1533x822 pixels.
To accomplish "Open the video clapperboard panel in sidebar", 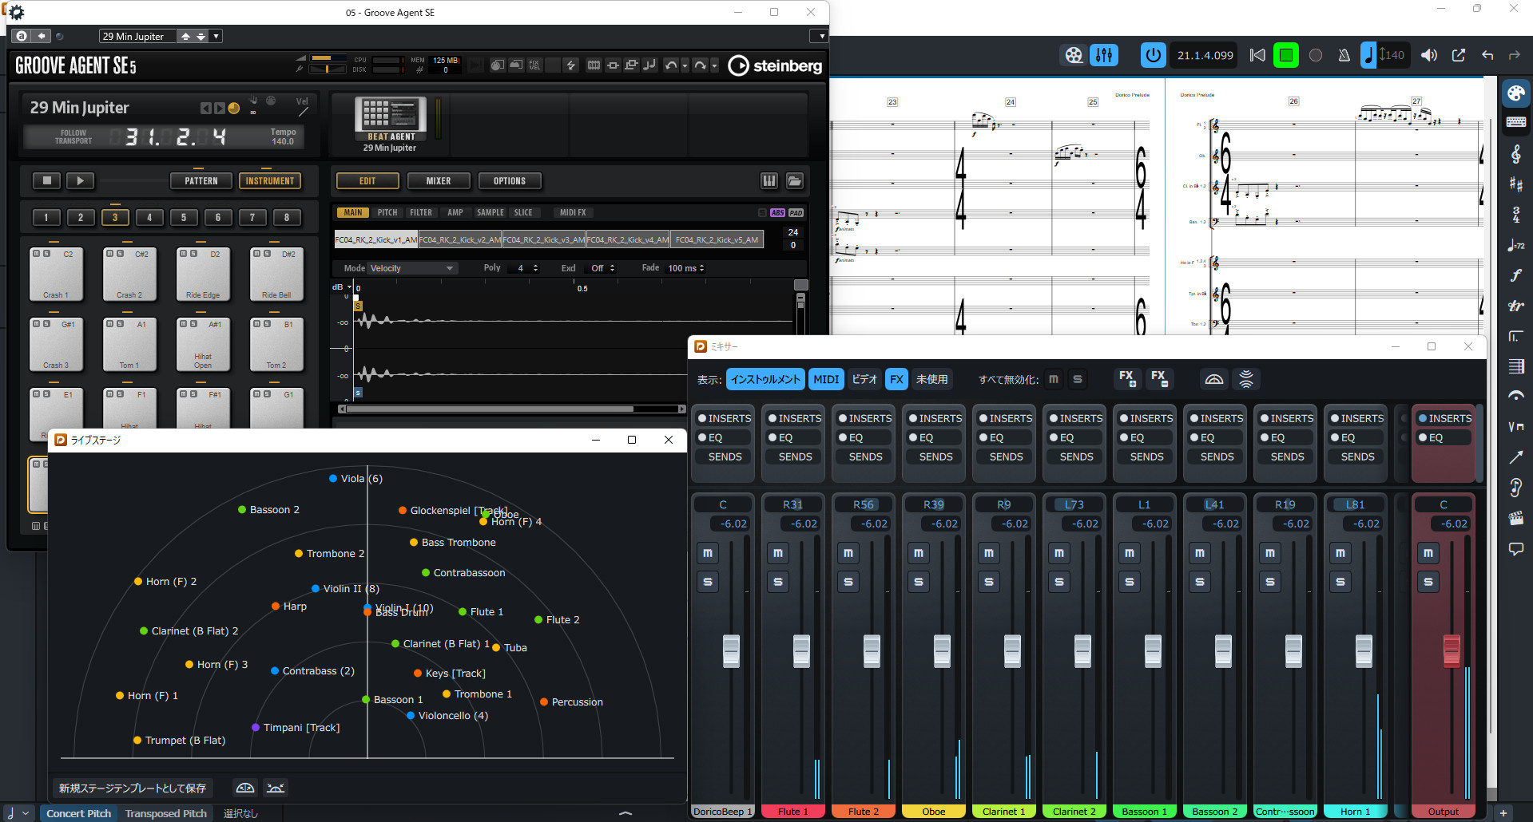I will 1515,518.
